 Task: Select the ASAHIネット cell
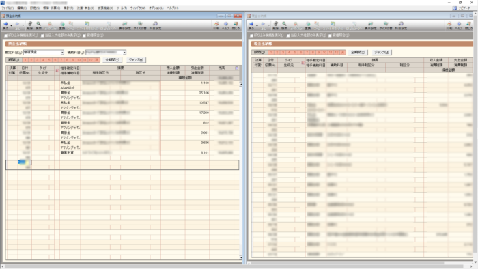[x=70, y=88]
